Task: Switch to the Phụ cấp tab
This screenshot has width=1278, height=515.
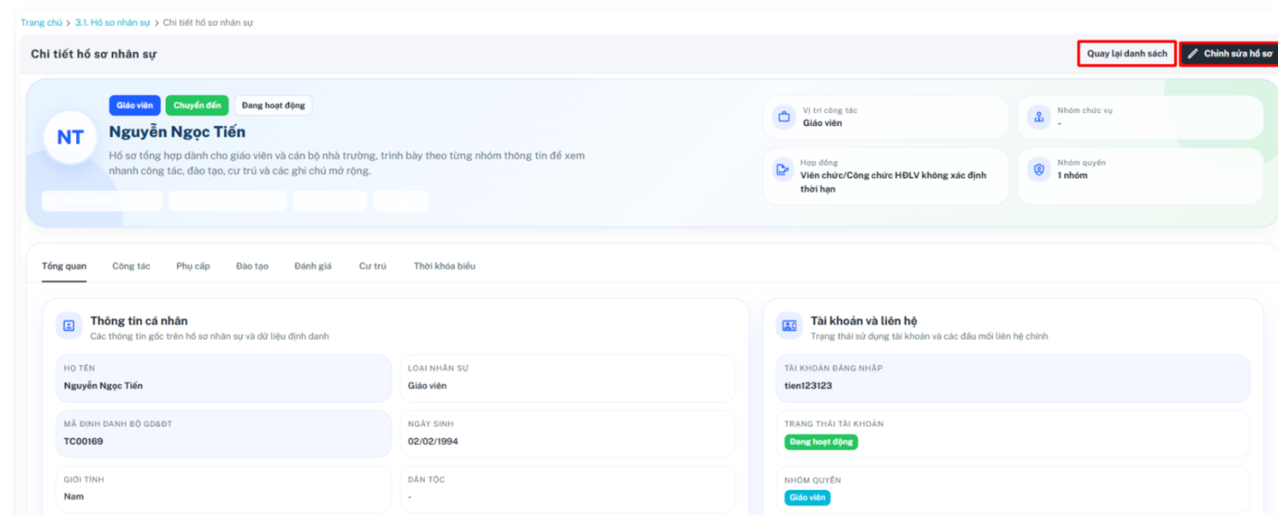Action: click(192, 267)
